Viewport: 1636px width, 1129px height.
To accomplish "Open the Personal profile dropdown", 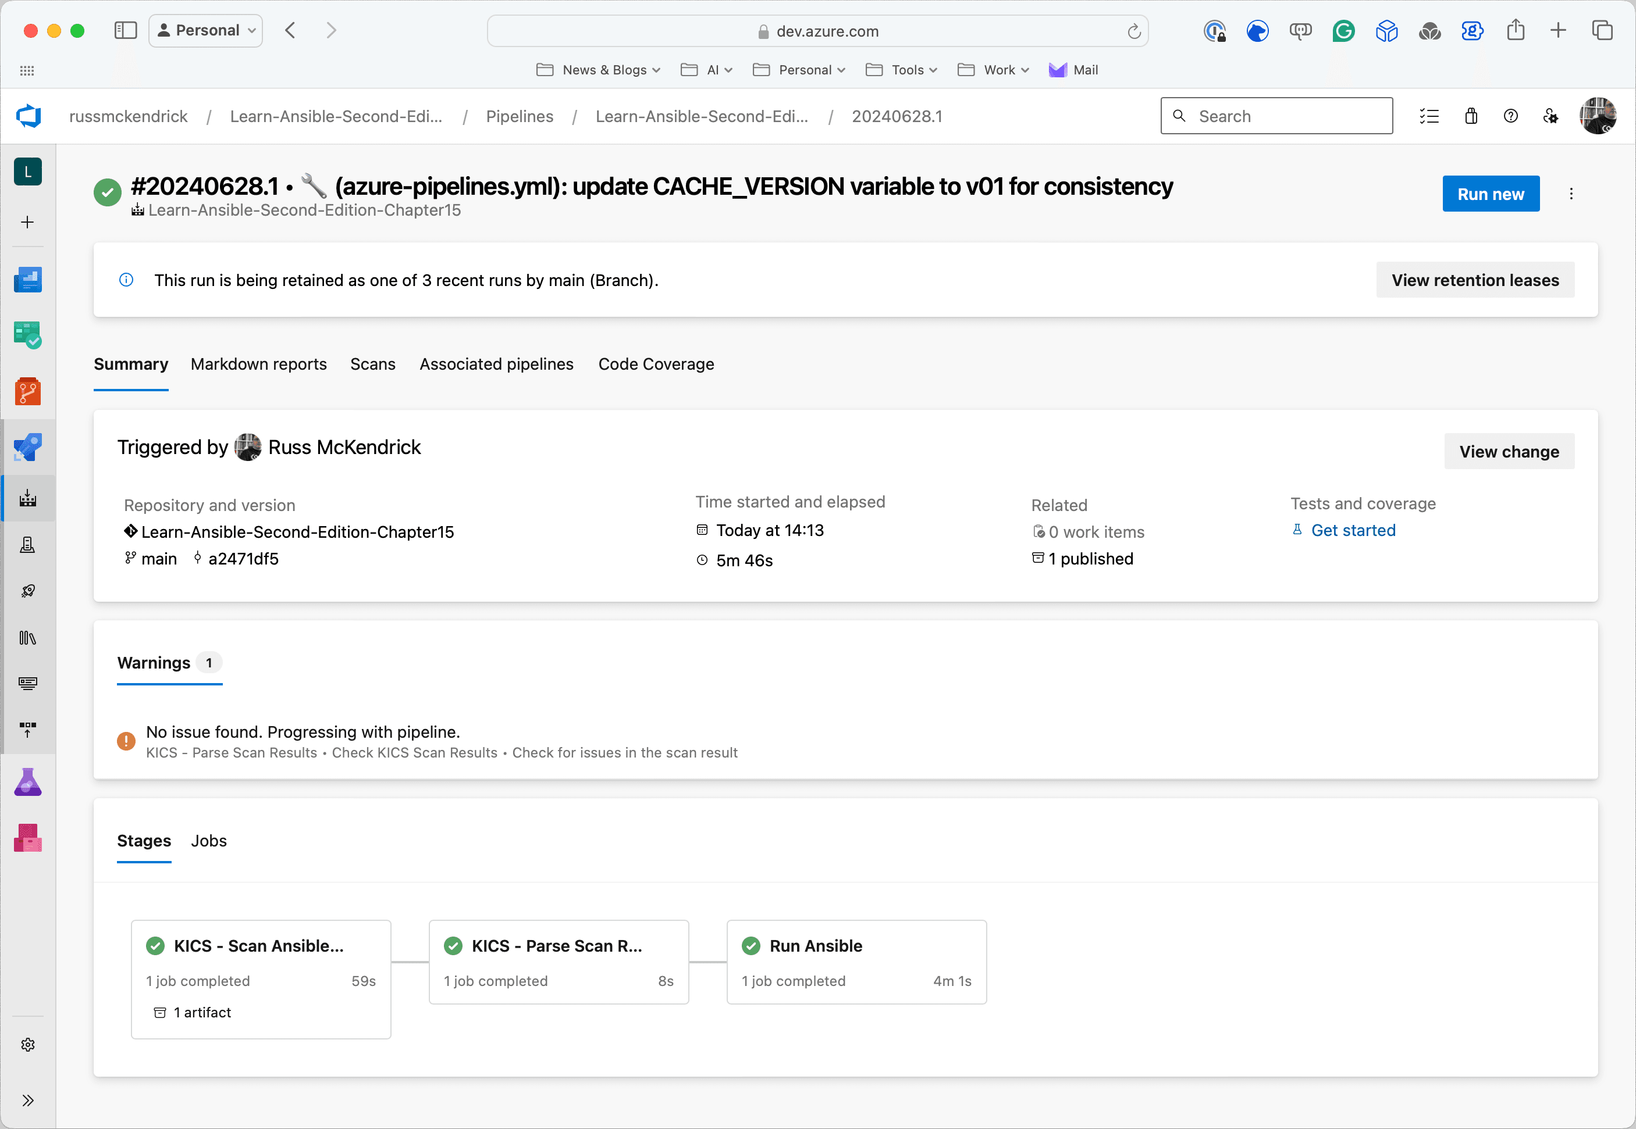I will click(x=206, y=30).
